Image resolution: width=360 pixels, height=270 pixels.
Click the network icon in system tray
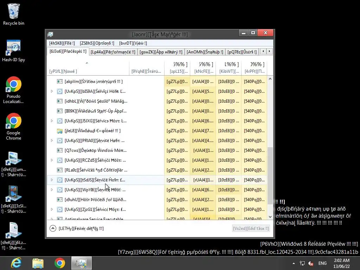(x=302, y=263)
